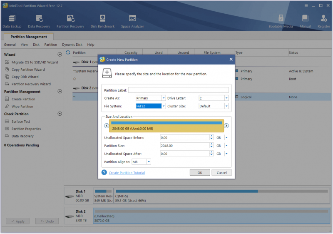Open Partition Recovery tool
The width and height of the screenshot is (333, 234).
pos(70,21)
